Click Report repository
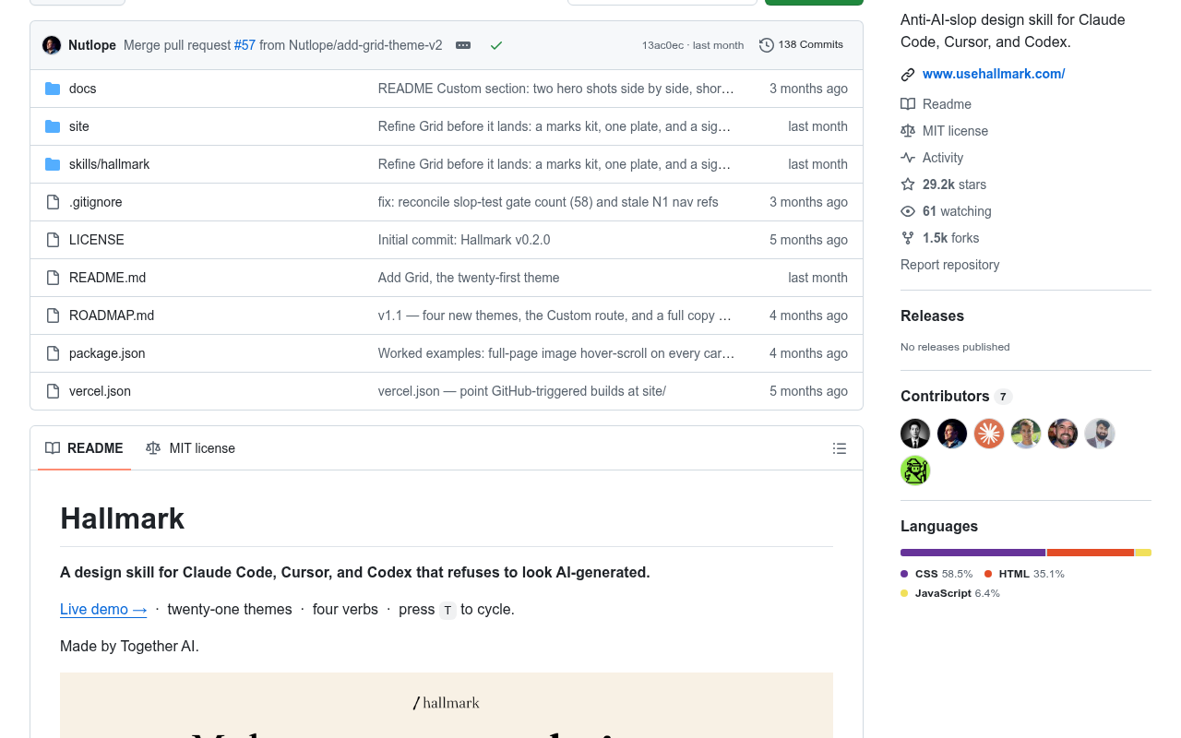This screenshot has width=1181, height=738. coord(949,265)
